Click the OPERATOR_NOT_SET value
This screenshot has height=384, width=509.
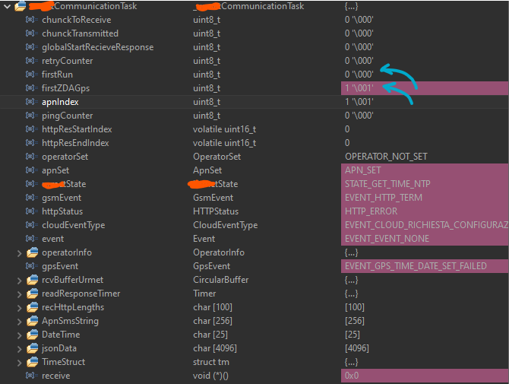pos(386,157)
